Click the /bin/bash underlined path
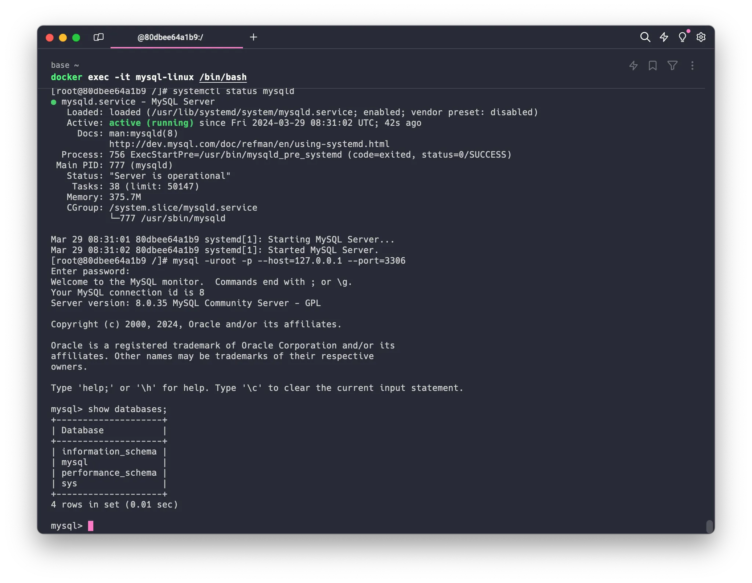 click(x=223, y=77)
